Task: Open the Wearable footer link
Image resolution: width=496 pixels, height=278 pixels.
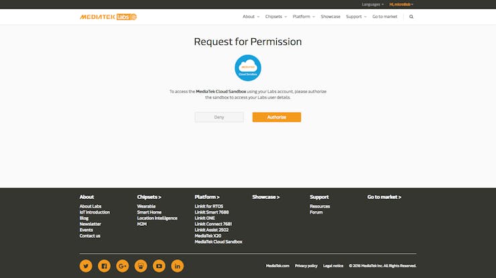Action: 146,206
